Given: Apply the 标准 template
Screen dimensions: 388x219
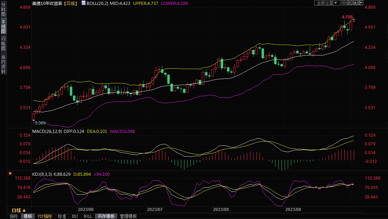Looking at the screenshot, I should (x=62, y=216).
